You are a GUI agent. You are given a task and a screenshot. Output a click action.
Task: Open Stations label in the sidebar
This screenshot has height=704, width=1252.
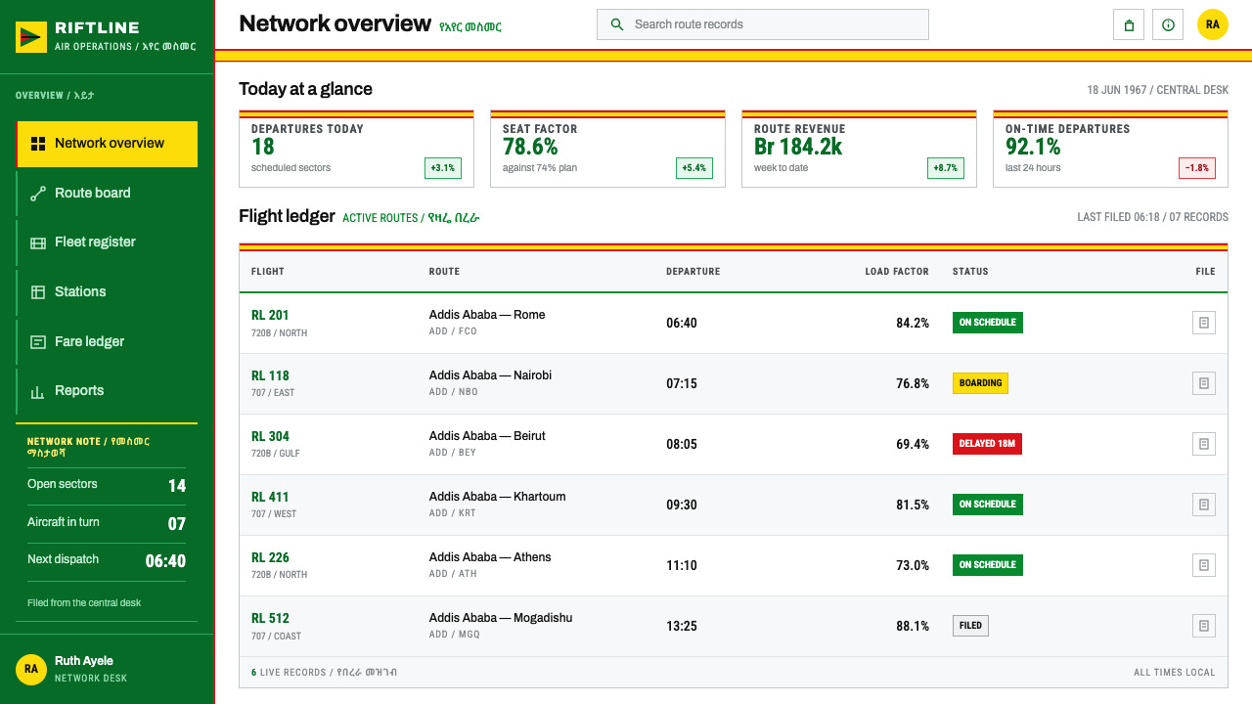coord(80,291)
